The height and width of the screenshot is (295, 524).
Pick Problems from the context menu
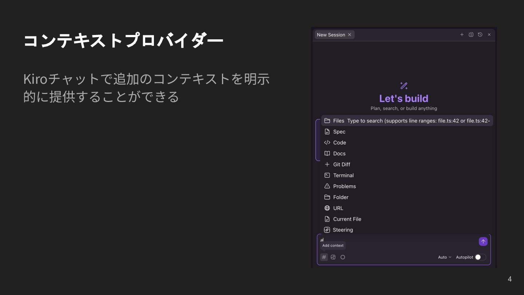pyautogui.click(x=407, y=186)
